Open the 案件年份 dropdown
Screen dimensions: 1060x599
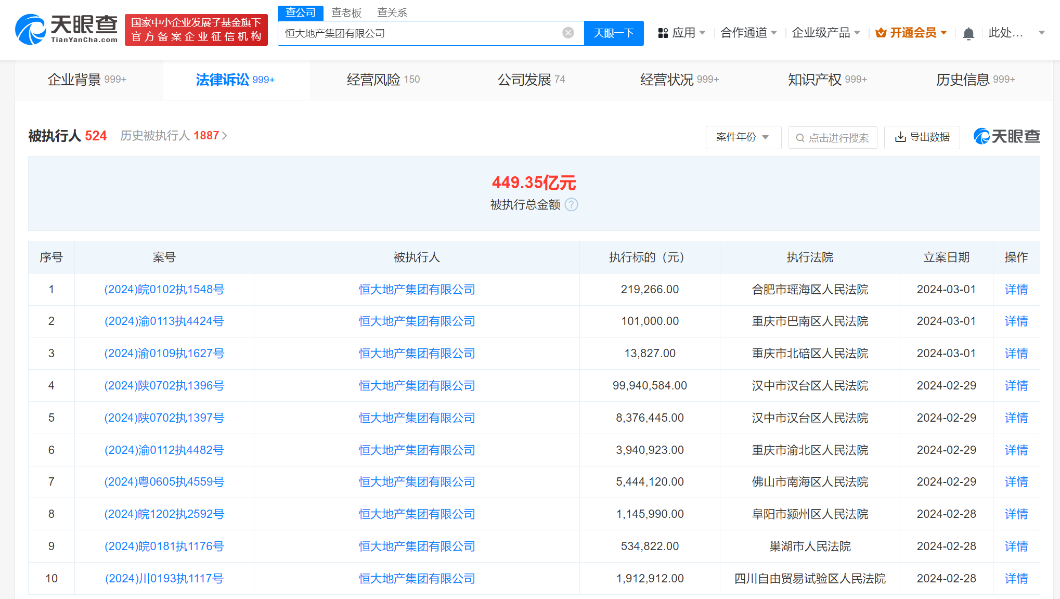[x=744, y=137]
